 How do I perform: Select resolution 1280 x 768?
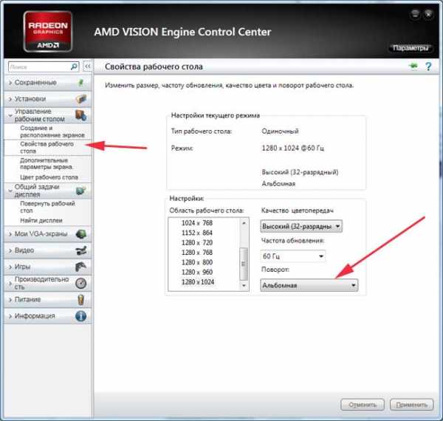coord(197,253)
